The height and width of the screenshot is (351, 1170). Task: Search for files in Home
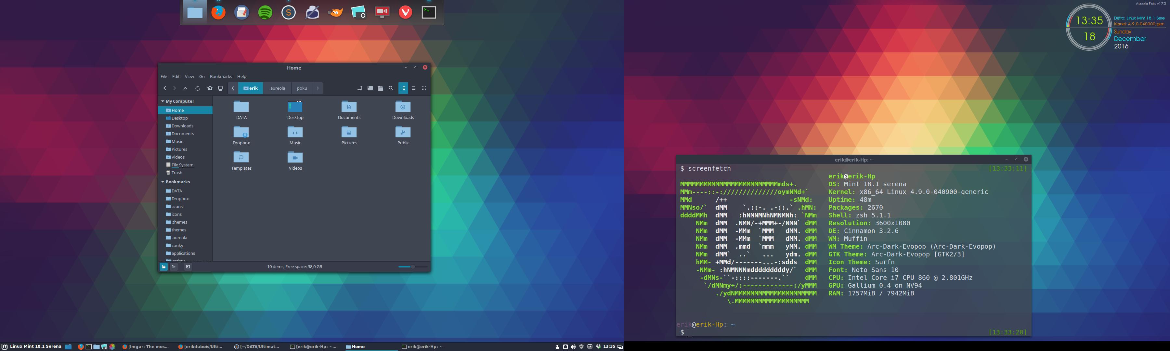click(x=391, y=88)
